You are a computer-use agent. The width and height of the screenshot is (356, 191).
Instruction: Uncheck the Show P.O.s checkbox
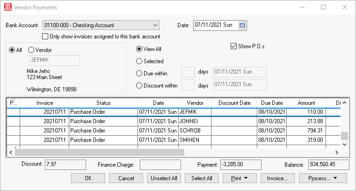(233, 46)
